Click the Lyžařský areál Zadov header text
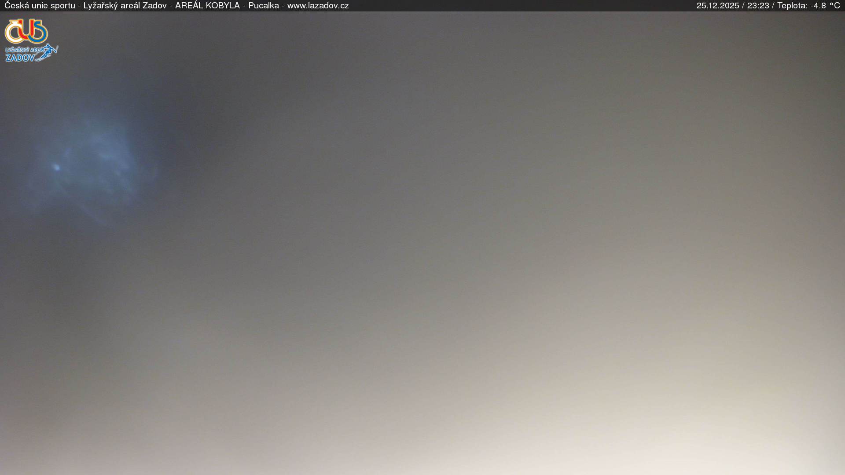This screenshot has width=845, height=475. click(125, 6)
